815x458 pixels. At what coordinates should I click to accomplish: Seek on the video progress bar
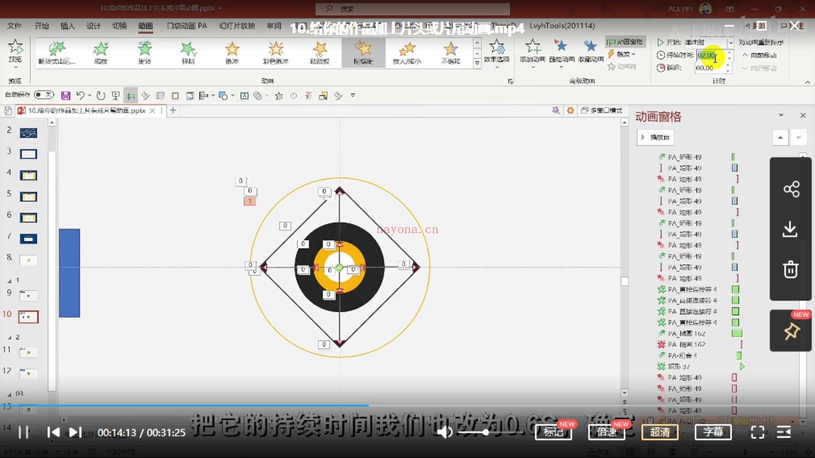(407, 405)
